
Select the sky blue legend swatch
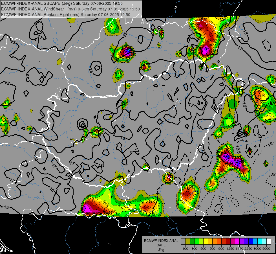pyautogui.click(x=255, y=242)
